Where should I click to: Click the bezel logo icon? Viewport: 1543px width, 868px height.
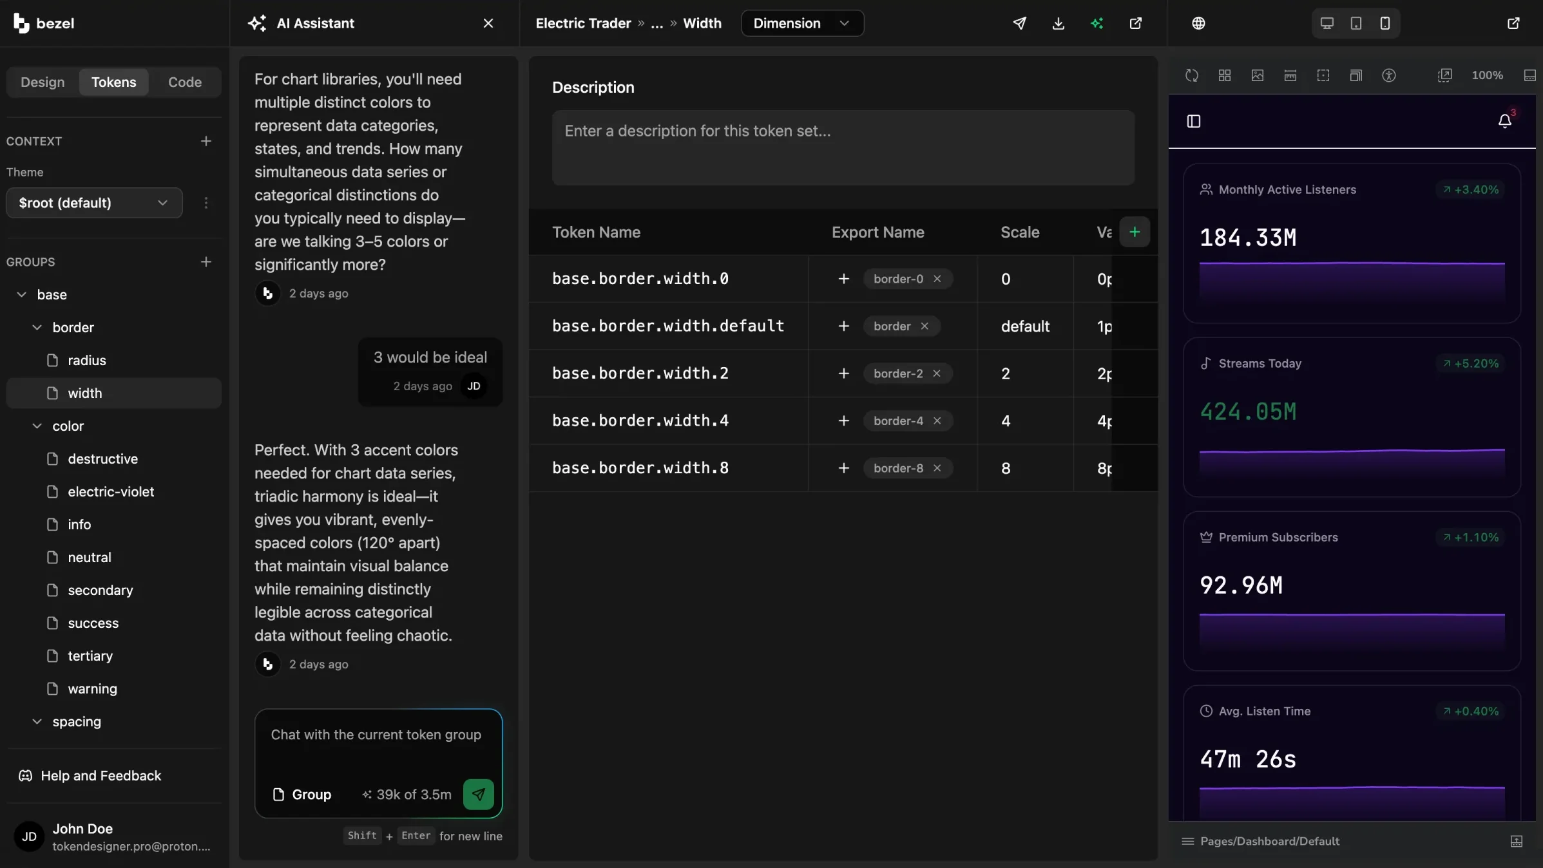point(21,23)
